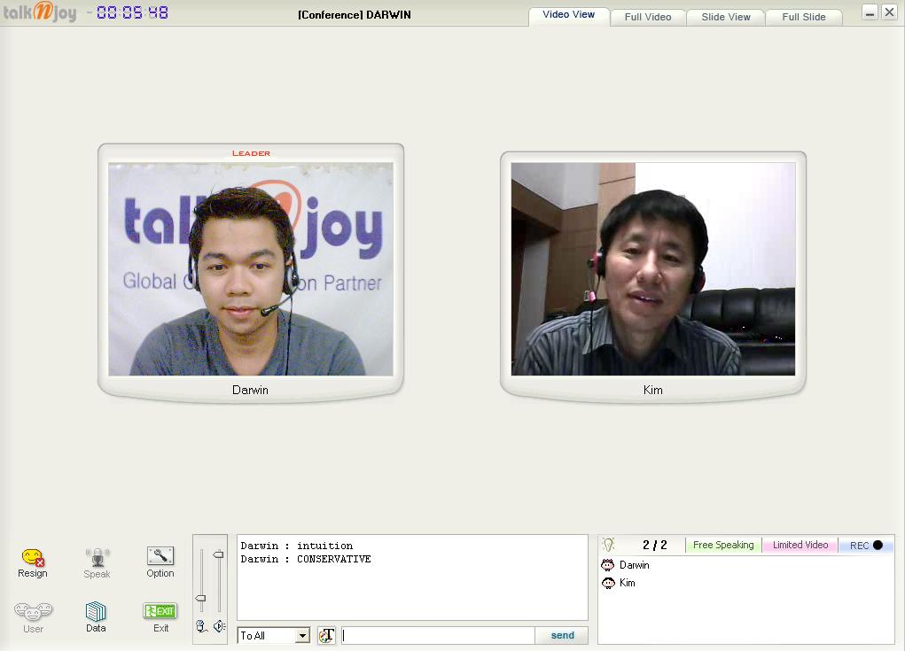Screen dimensions: 905x651
Task: Click the microphone icon below the volume sliders
Action: 201,626
